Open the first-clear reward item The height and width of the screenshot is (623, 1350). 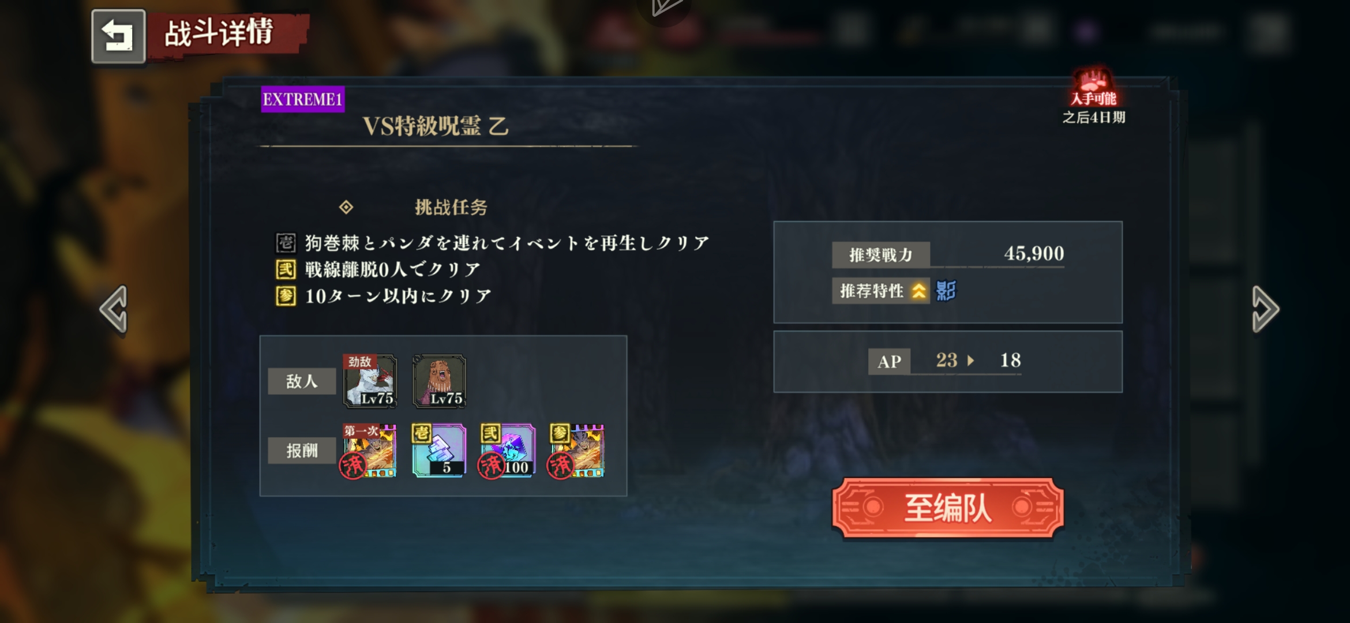[x=370, y=451]
